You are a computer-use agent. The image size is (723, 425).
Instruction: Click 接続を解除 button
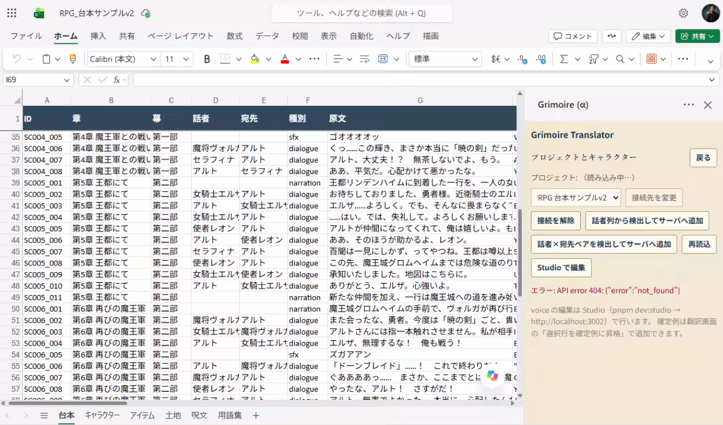tap(556, 220)
